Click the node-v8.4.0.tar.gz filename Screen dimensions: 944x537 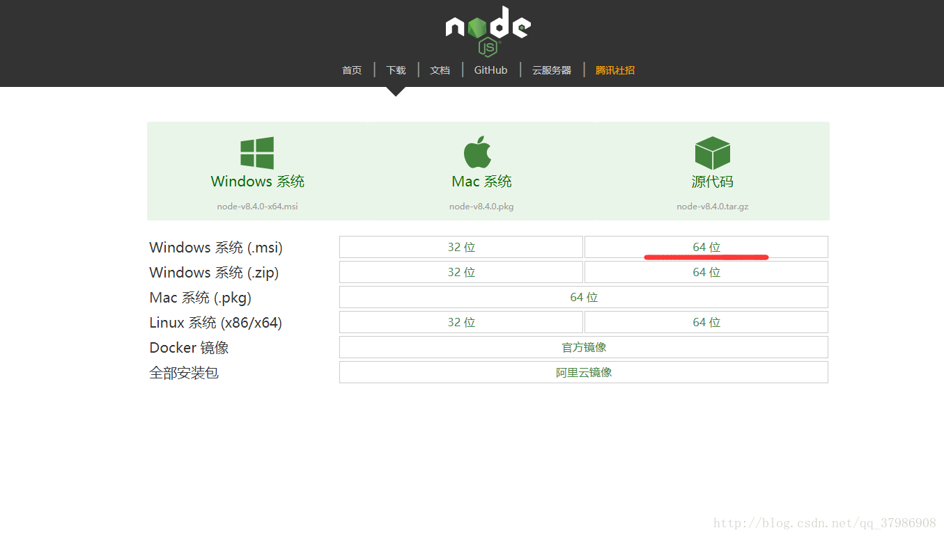[x=712, y=207]
